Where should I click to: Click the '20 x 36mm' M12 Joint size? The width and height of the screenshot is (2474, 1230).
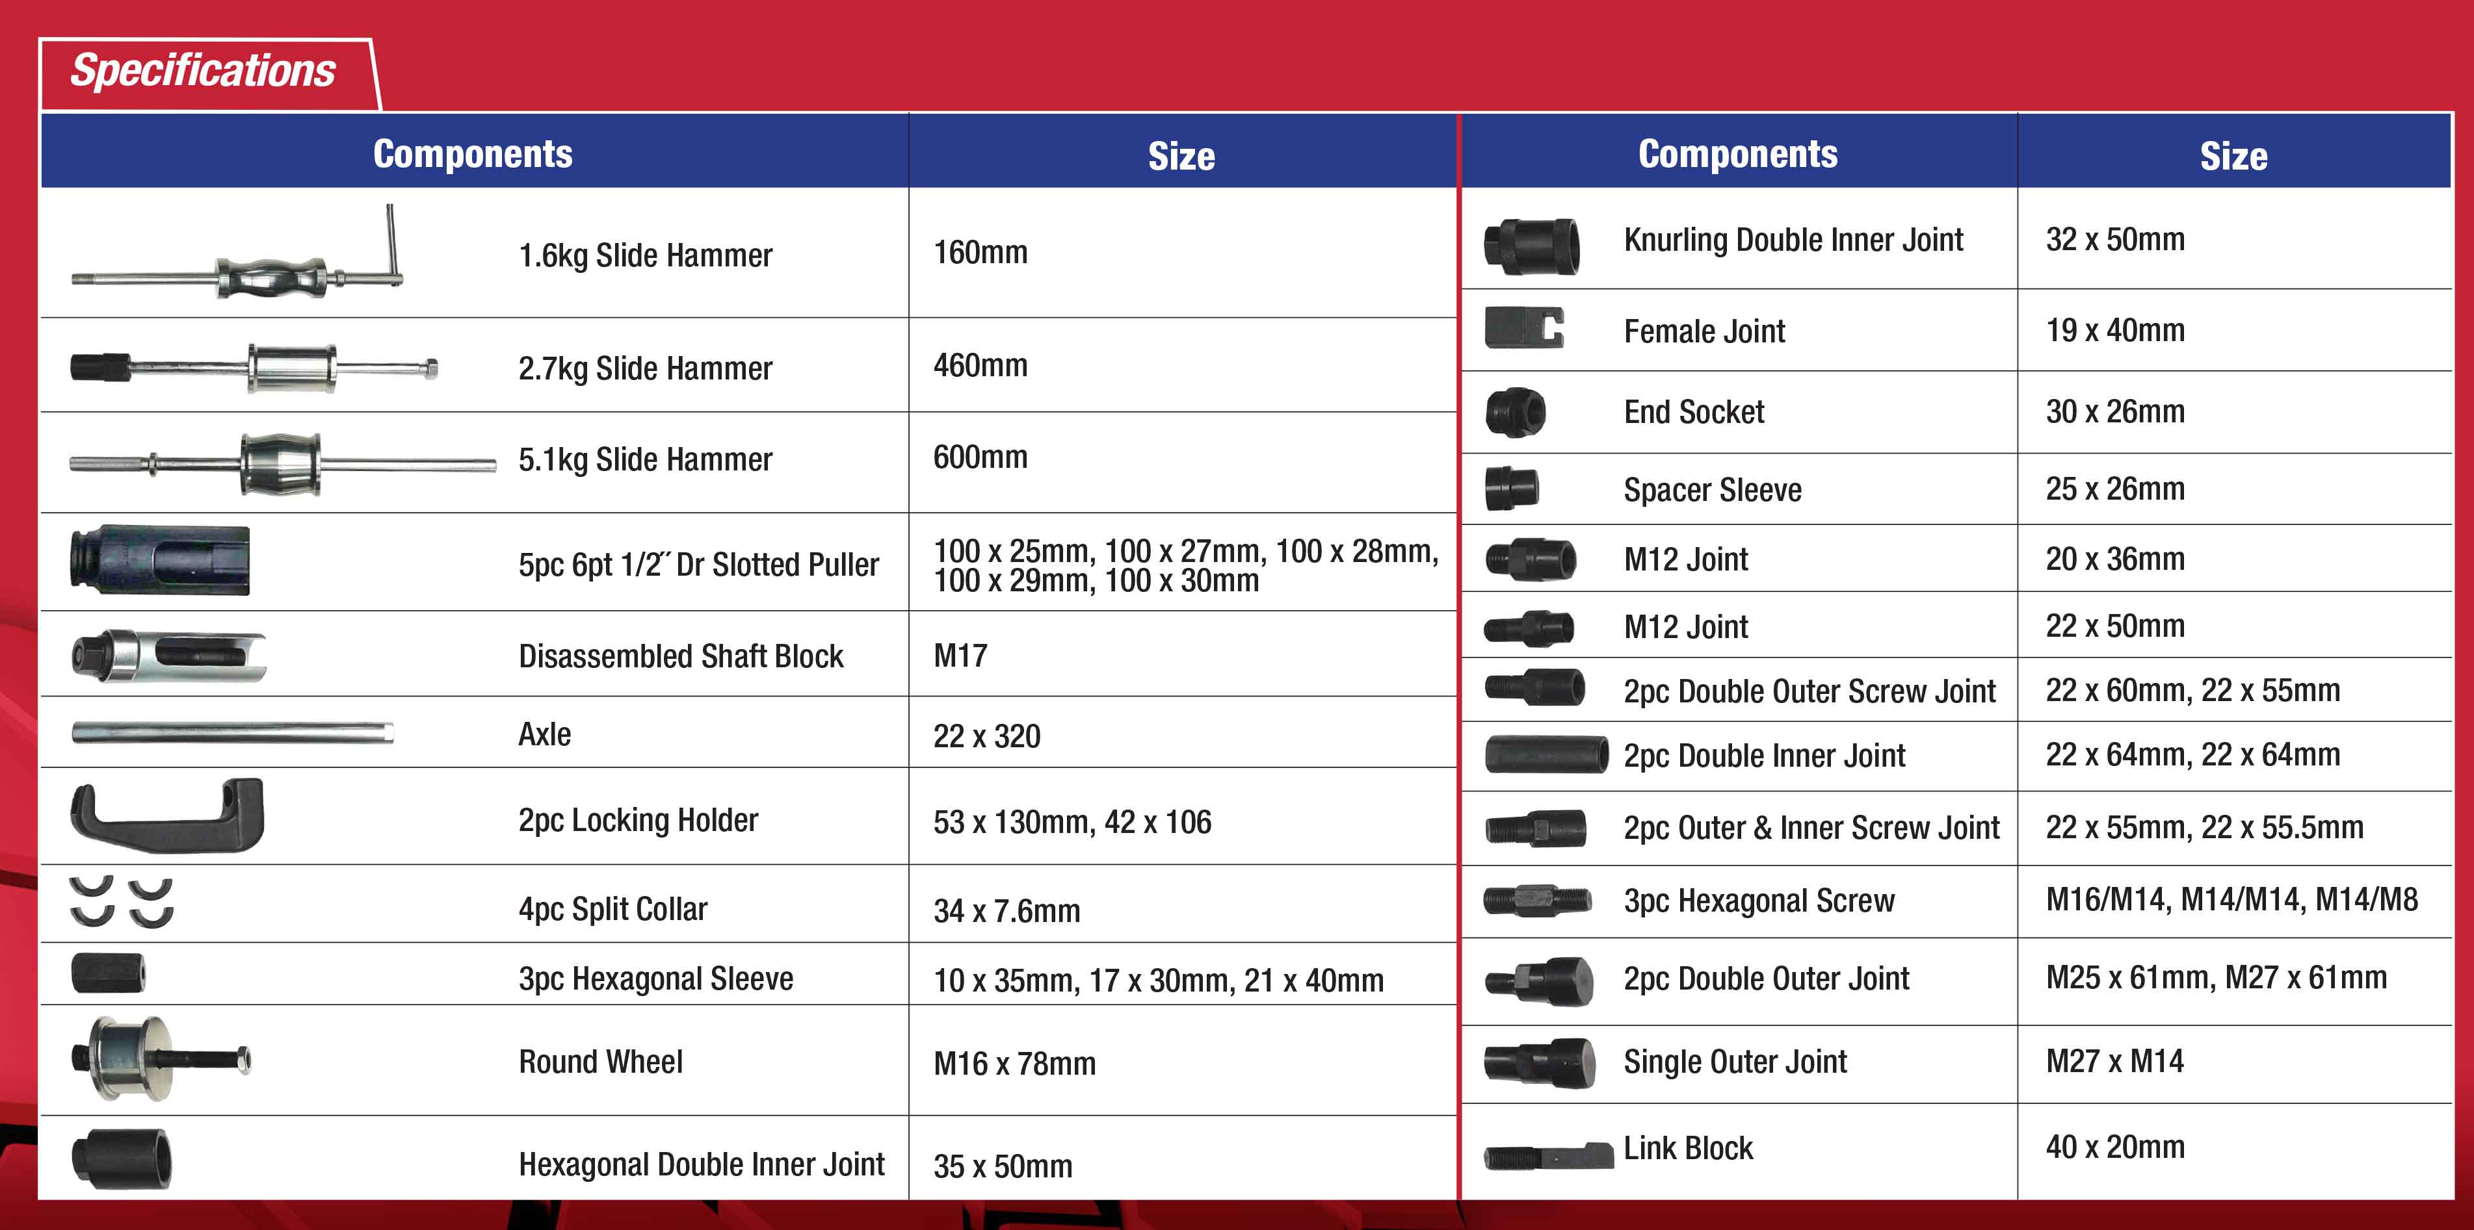2116,558
